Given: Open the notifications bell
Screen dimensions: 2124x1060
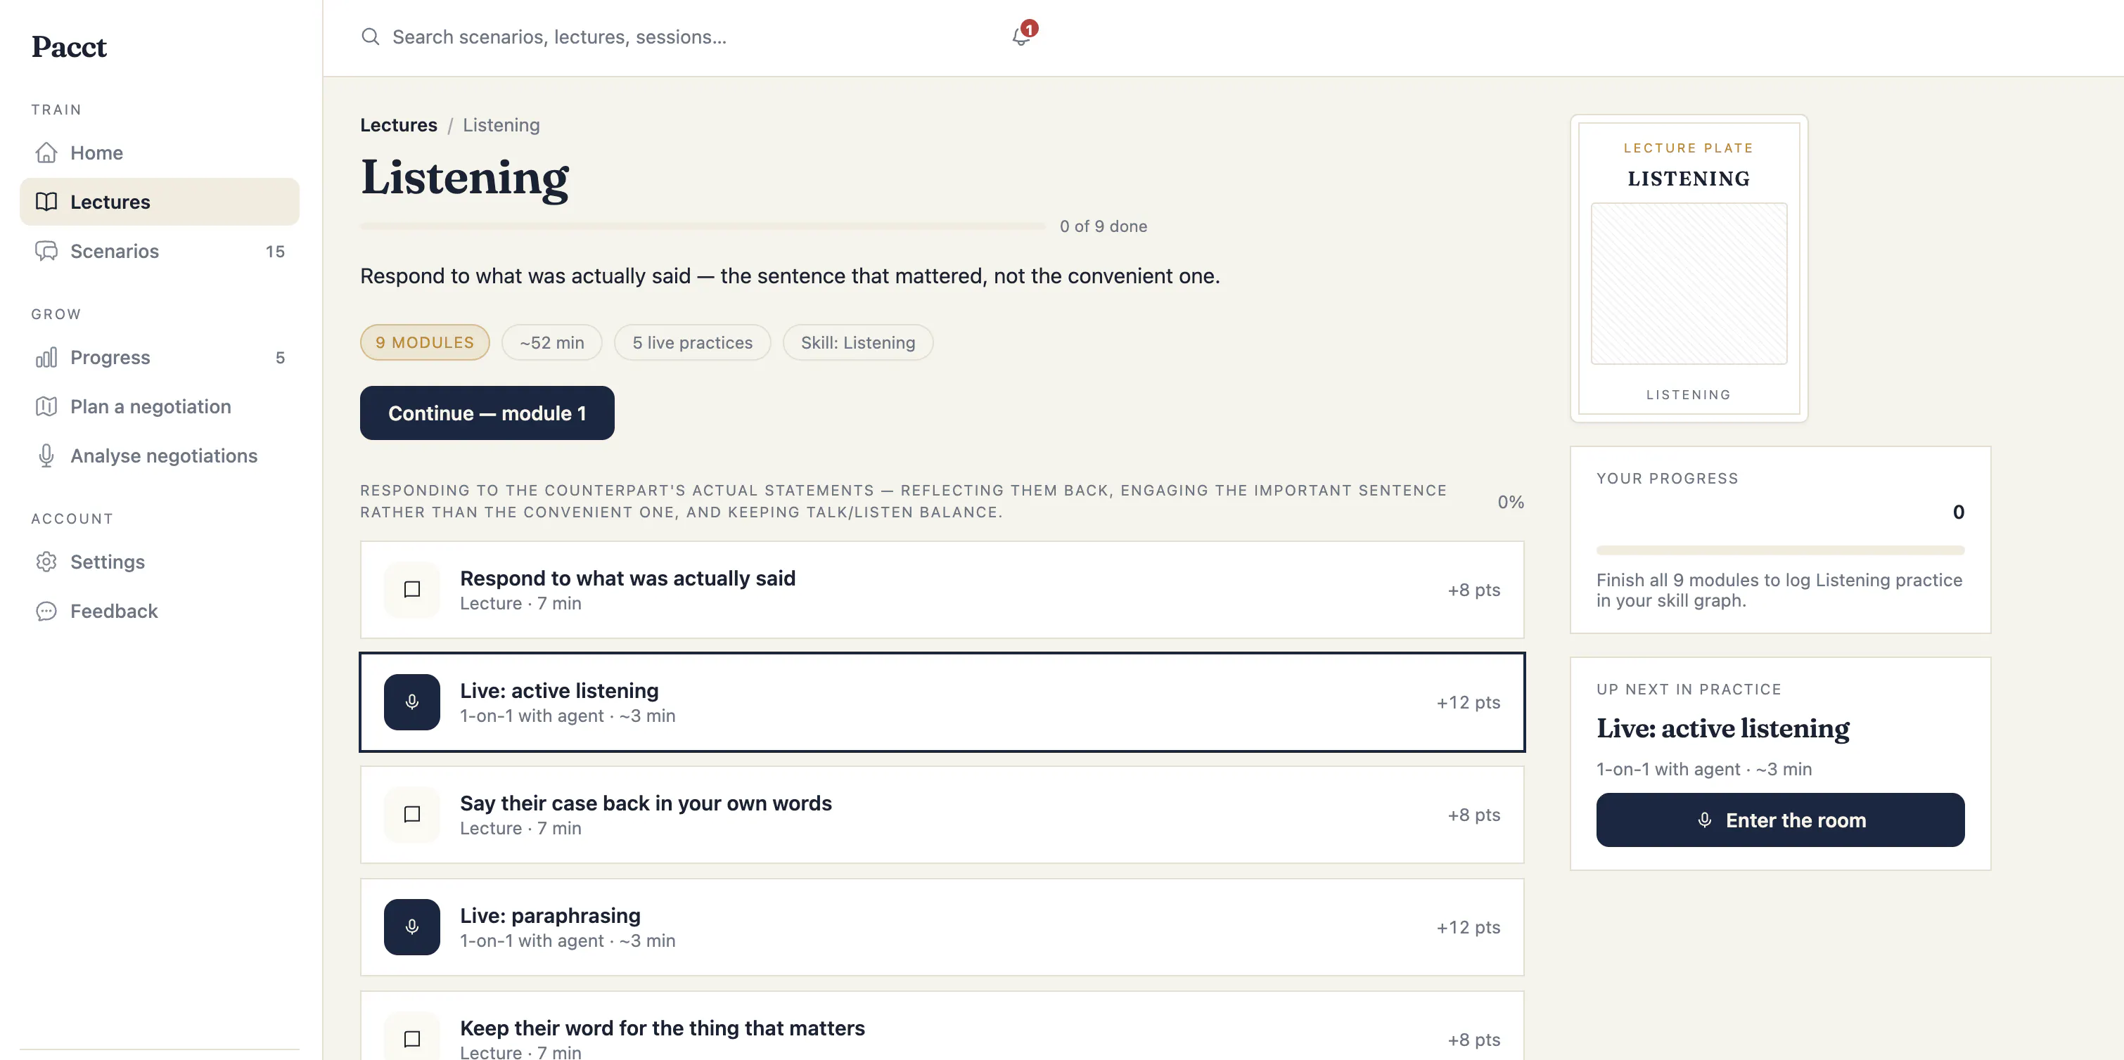Looking at the screenshot, I should coord(1021,37).
